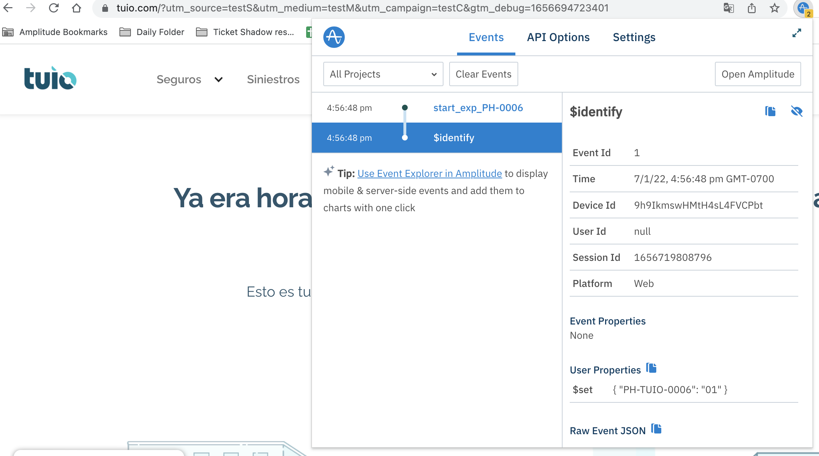Copy User Properties using its clipboard icon
Viewport: 819px width, 456px height.
651,368
